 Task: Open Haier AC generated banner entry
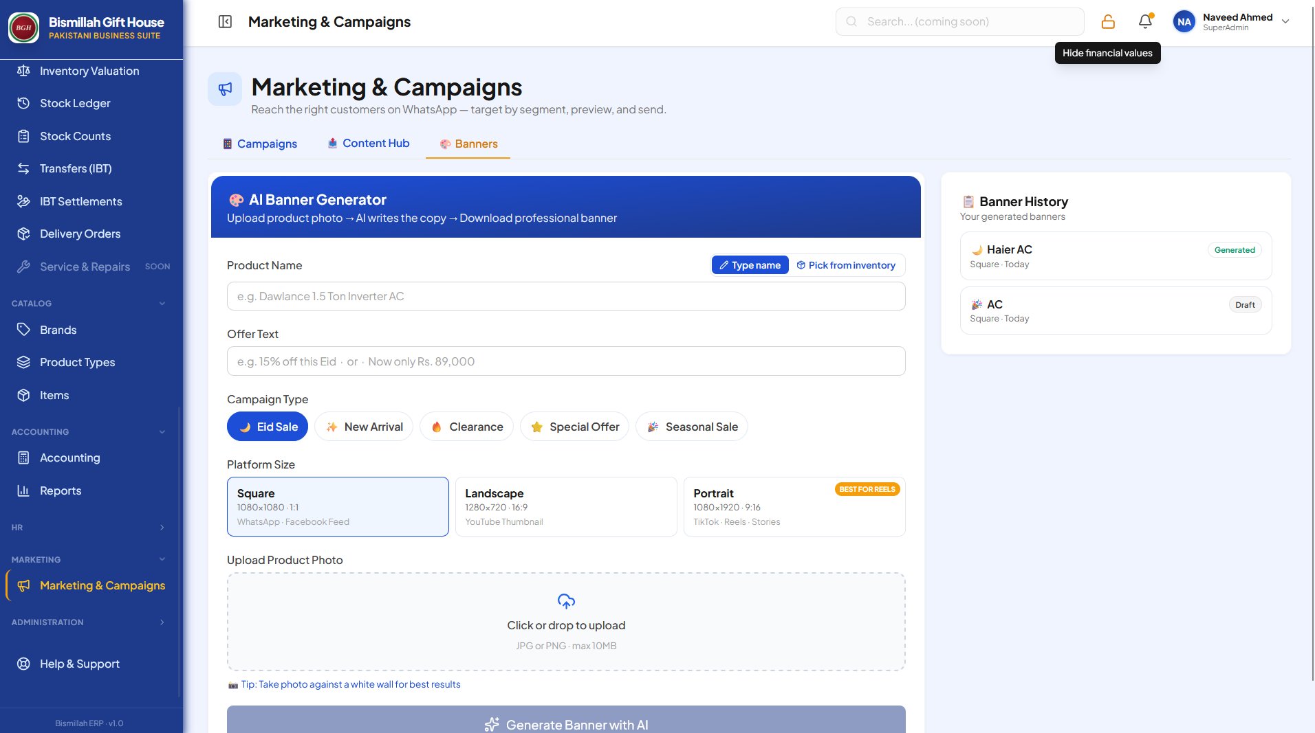tap(1116, 256)
